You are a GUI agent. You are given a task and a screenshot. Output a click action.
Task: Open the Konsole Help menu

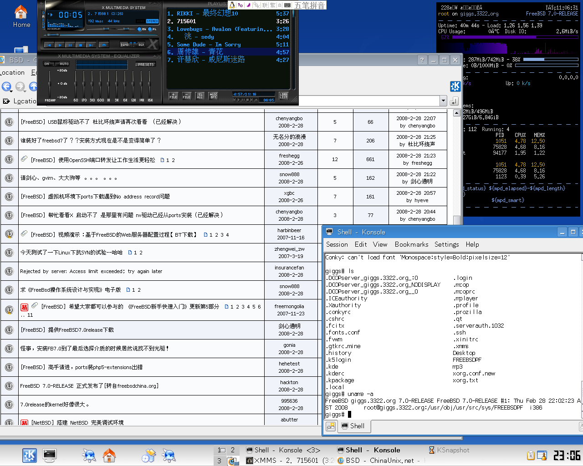[472, 244]
